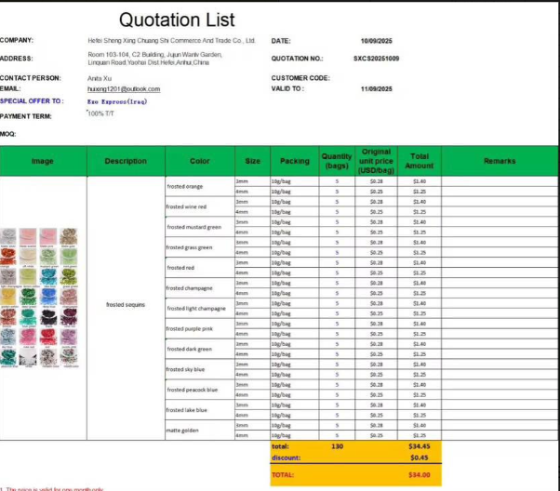Screen dimensions: 560x491
Task: Select the Remarks column header
Action: click(499, 161)
